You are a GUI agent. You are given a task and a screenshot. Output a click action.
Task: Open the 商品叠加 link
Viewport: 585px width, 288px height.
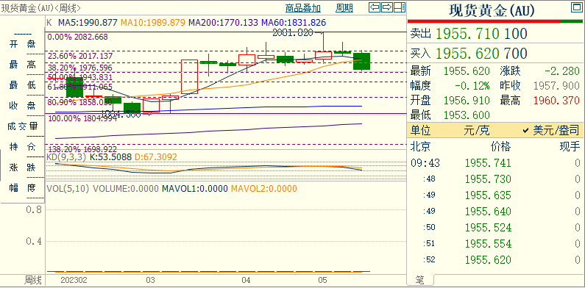[303, 8]
